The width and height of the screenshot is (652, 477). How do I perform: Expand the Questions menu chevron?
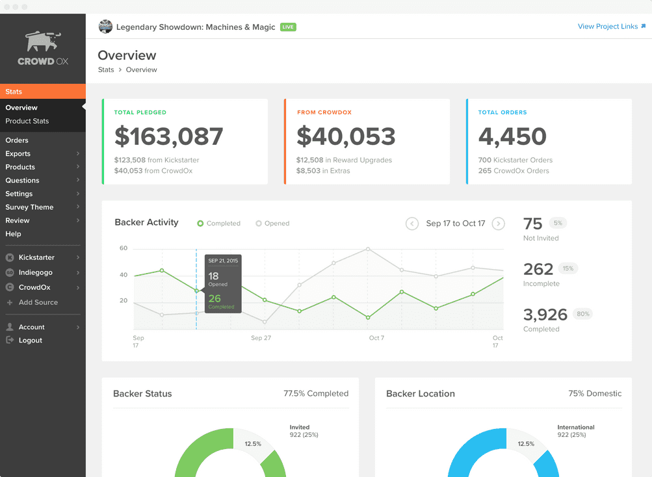click(78, 180)
